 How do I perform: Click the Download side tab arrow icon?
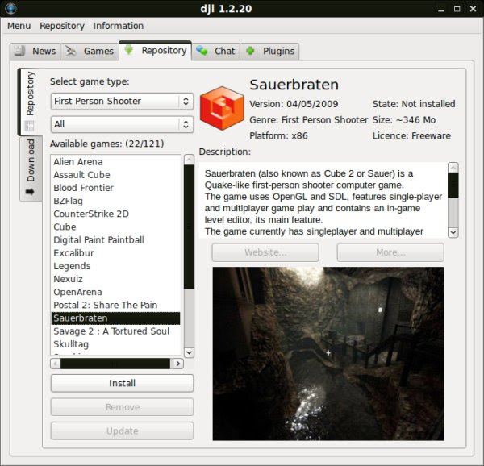coord(30,192)
